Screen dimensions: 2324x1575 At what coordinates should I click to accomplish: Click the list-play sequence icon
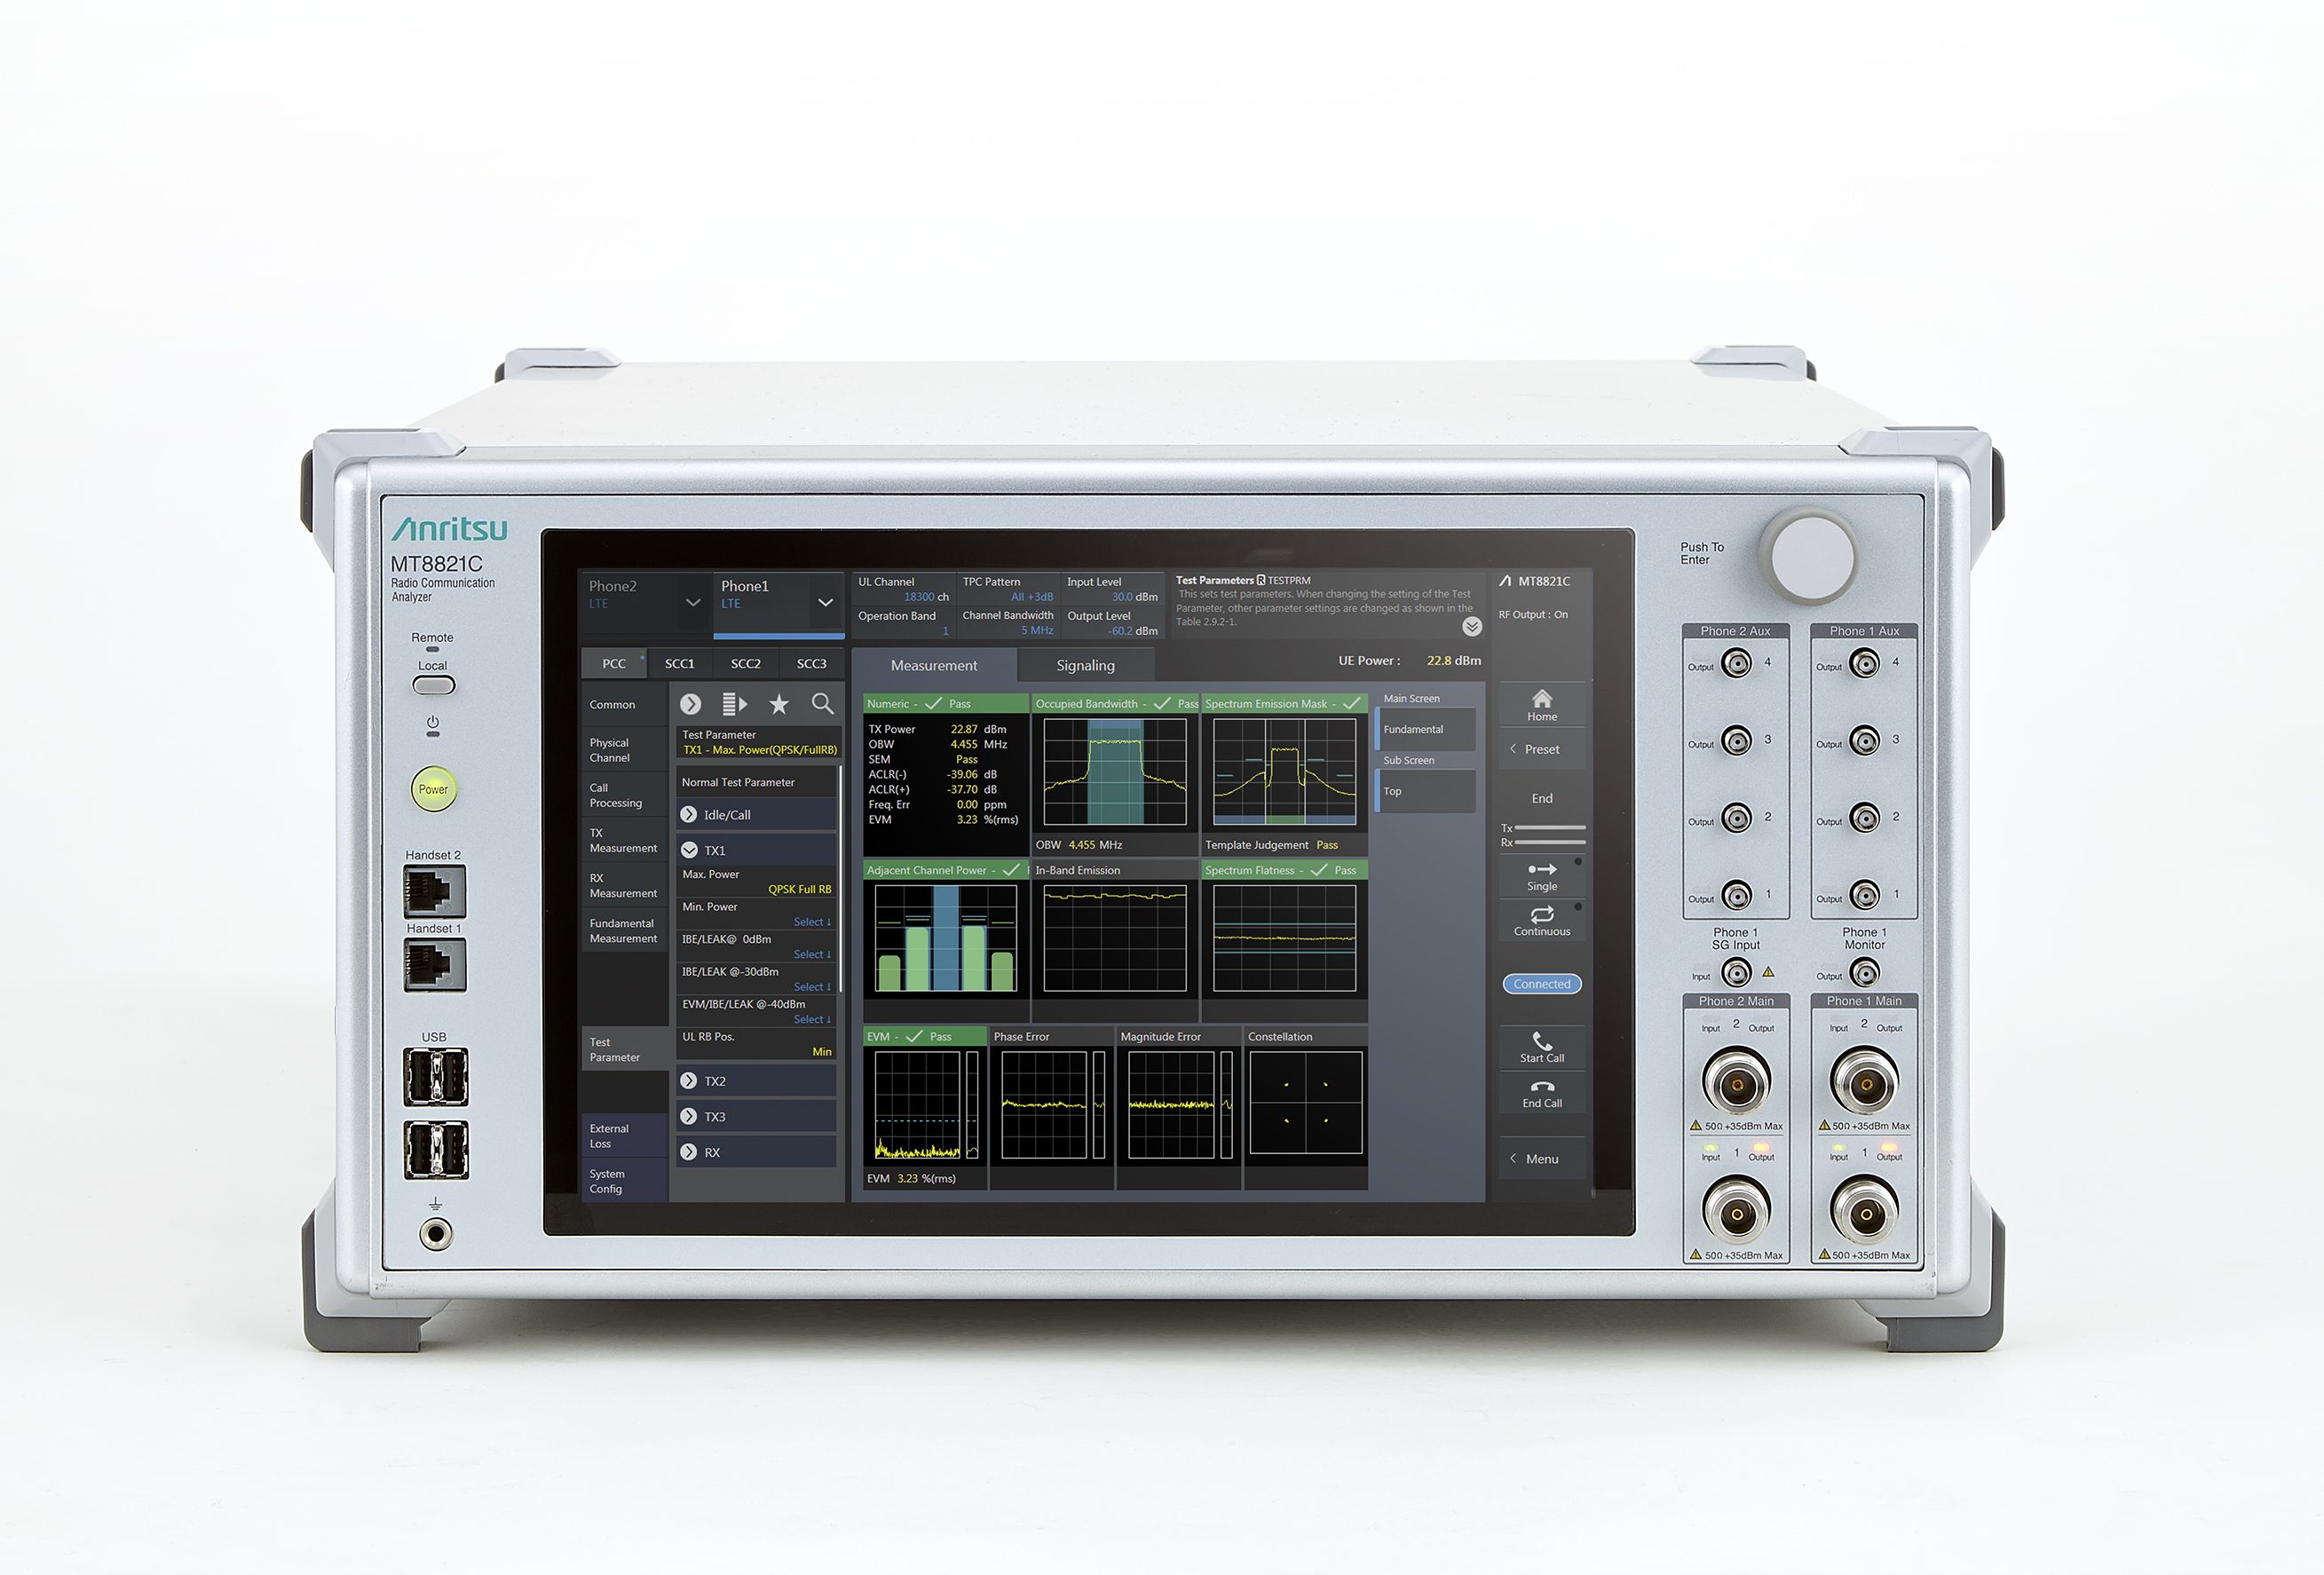pyautogui.click(x=734, y=704)
